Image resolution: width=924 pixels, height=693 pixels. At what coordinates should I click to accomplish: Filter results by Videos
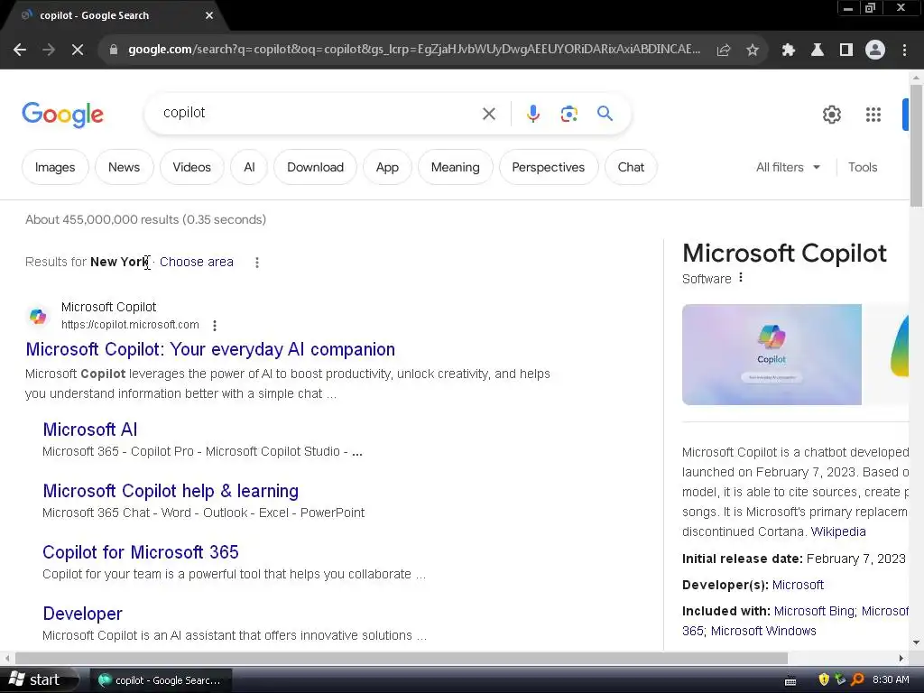191,167
